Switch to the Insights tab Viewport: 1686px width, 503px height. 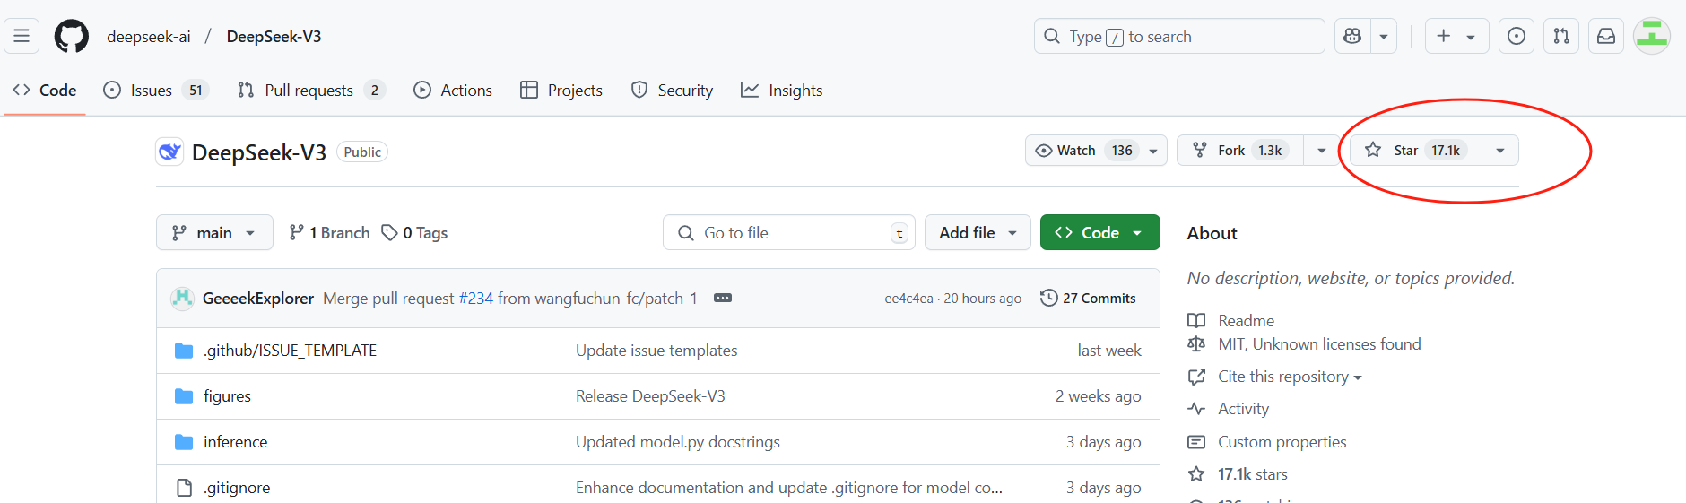[782, 91]
